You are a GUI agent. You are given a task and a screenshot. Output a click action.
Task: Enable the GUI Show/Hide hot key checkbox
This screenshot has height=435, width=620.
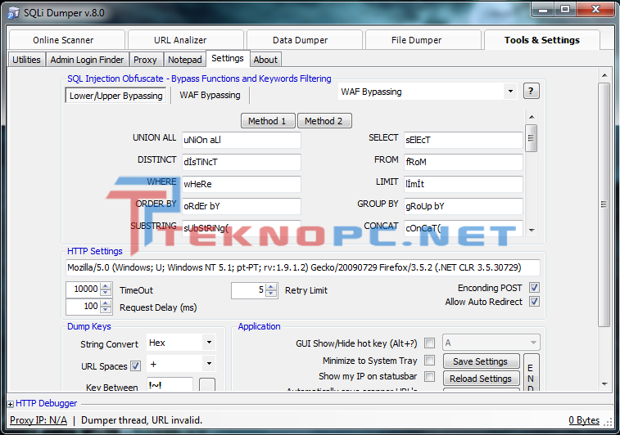point(429,343)
